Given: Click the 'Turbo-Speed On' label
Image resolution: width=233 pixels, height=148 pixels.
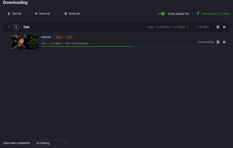Looking at the screenshot, I should click(x=178, y=14).
